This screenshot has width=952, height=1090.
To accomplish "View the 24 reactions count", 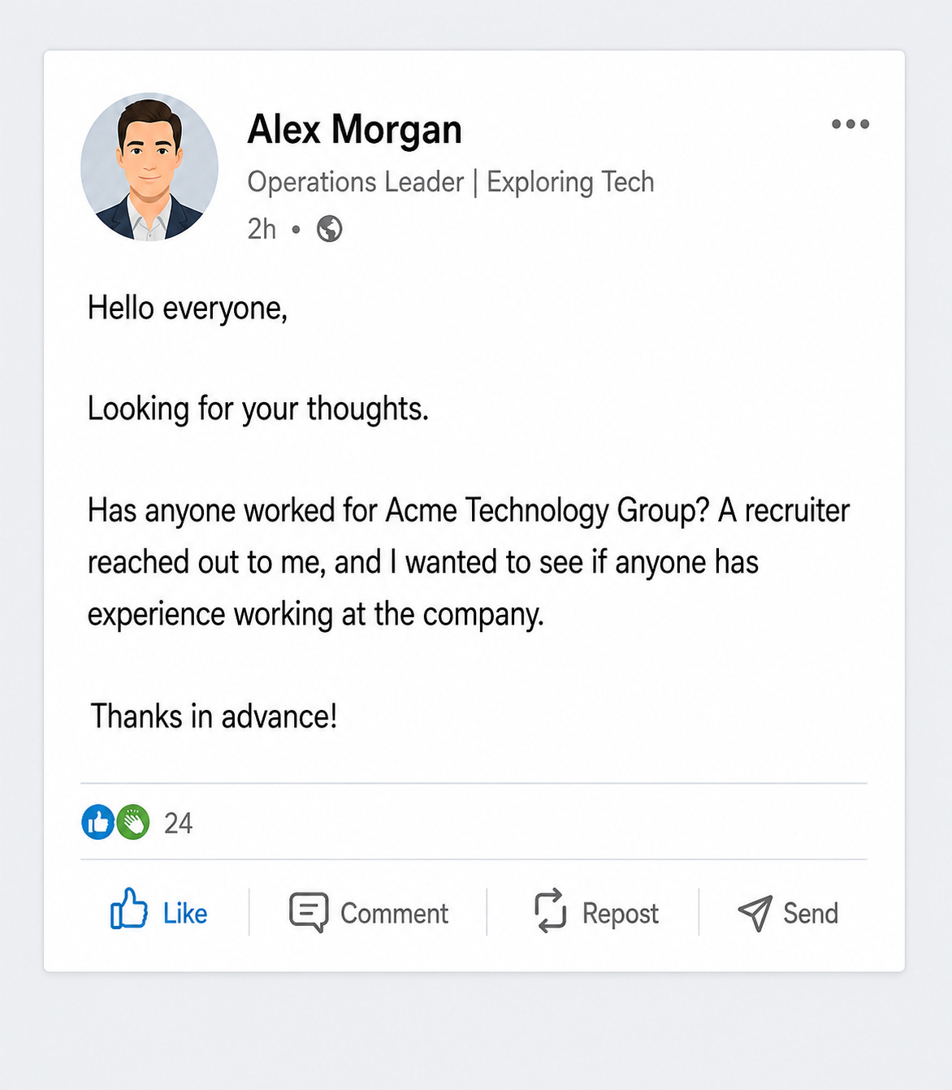I will 179,824.
